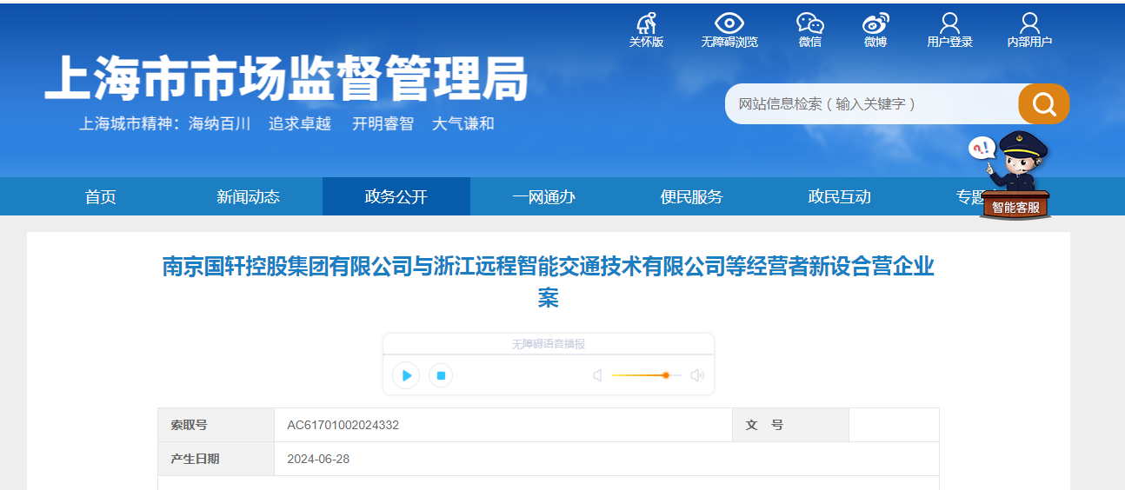Open the 政务公开 menu
1125x490 pixels.
point(396,197)
